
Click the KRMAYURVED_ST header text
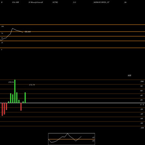pos(101,2)
